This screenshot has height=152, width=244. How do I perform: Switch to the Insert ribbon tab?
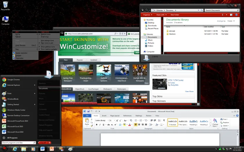104,116
